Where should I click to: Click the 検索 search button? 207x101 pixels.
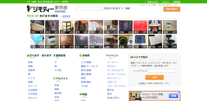[128, 8]
